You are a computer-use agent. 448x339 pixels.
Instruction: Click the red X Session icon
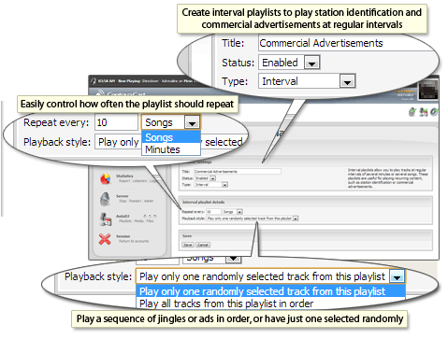click(x=105, y=239)
